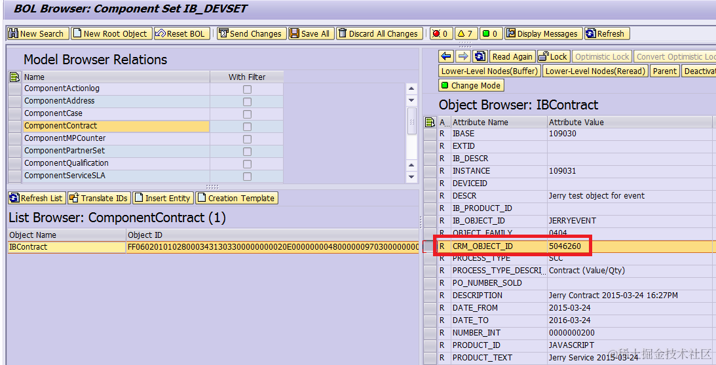Select the ComponentActionlog relation

[116, 88]
